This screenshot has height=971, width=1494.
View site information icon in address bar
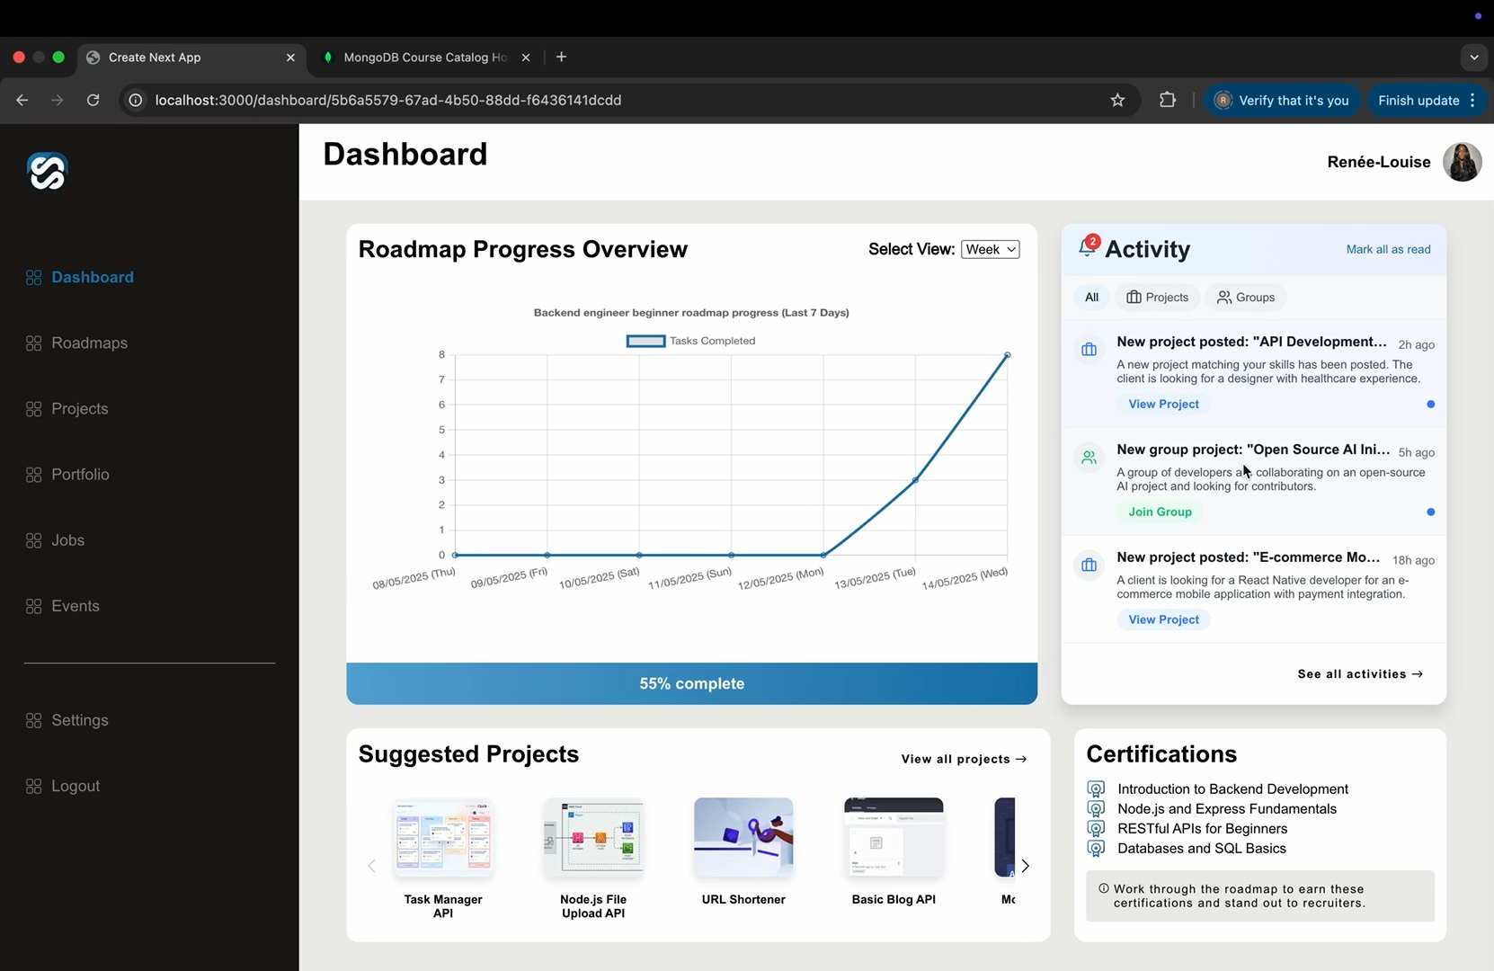[136, 100]
